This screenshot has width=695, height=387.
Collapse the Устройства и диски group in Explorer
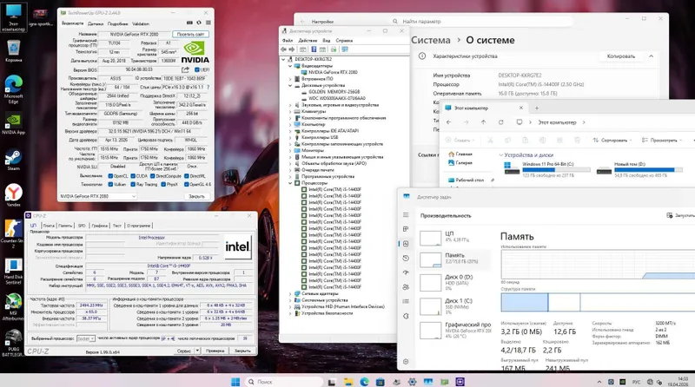coord(501,155)
